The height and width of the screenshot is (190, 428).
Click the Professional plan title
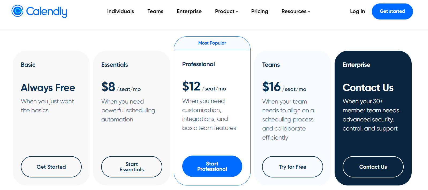[x=198, y=64]
